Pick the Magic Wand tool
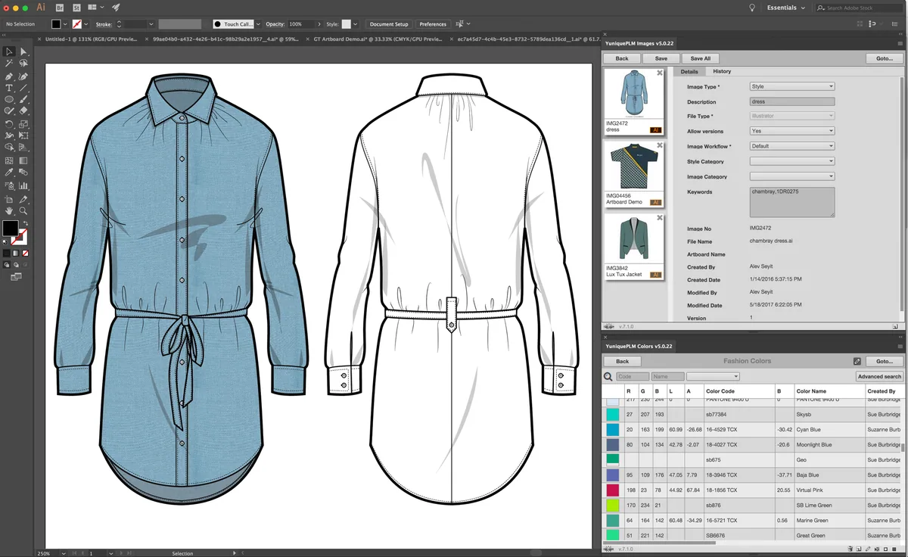The height and width of the screenshot is (557, 908). pos(8,63)
